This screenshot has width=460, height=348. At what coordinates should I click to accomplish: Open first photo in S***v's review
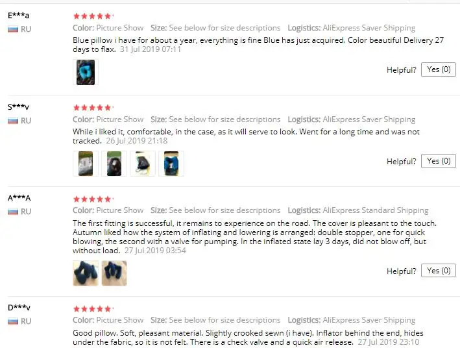[86, 164]
